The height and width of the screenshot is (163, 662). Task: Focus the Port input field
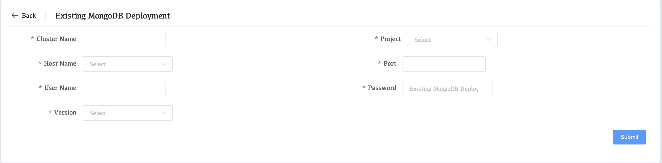[444, 64]
